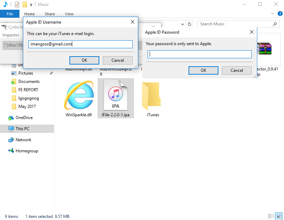Open Pictures in navigation pane
The width and height of the screenshot is (284, 220).
coord(26,73)
